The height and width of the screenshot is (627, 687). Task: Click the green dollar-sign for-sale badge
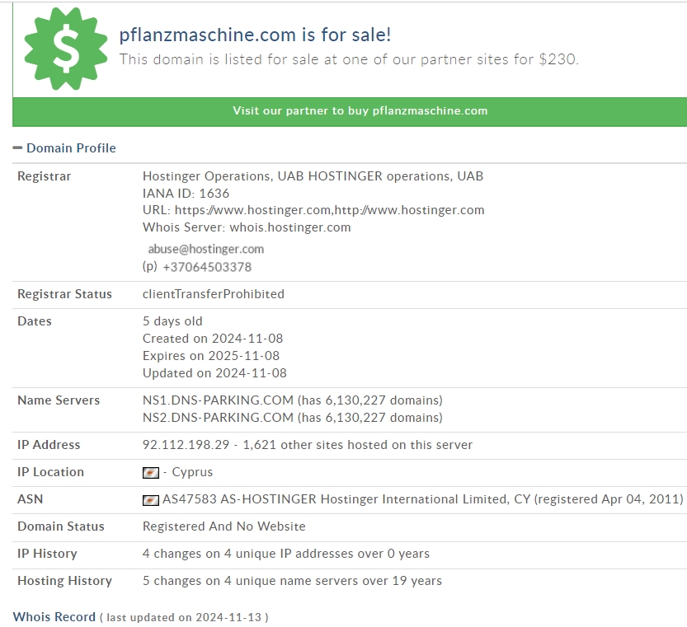click(x=66, y=48)
